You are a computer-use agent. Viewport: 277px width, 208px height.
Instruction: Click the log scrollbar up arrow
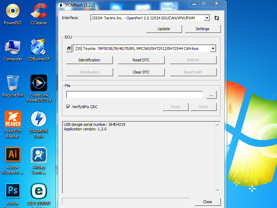[218, 125]
